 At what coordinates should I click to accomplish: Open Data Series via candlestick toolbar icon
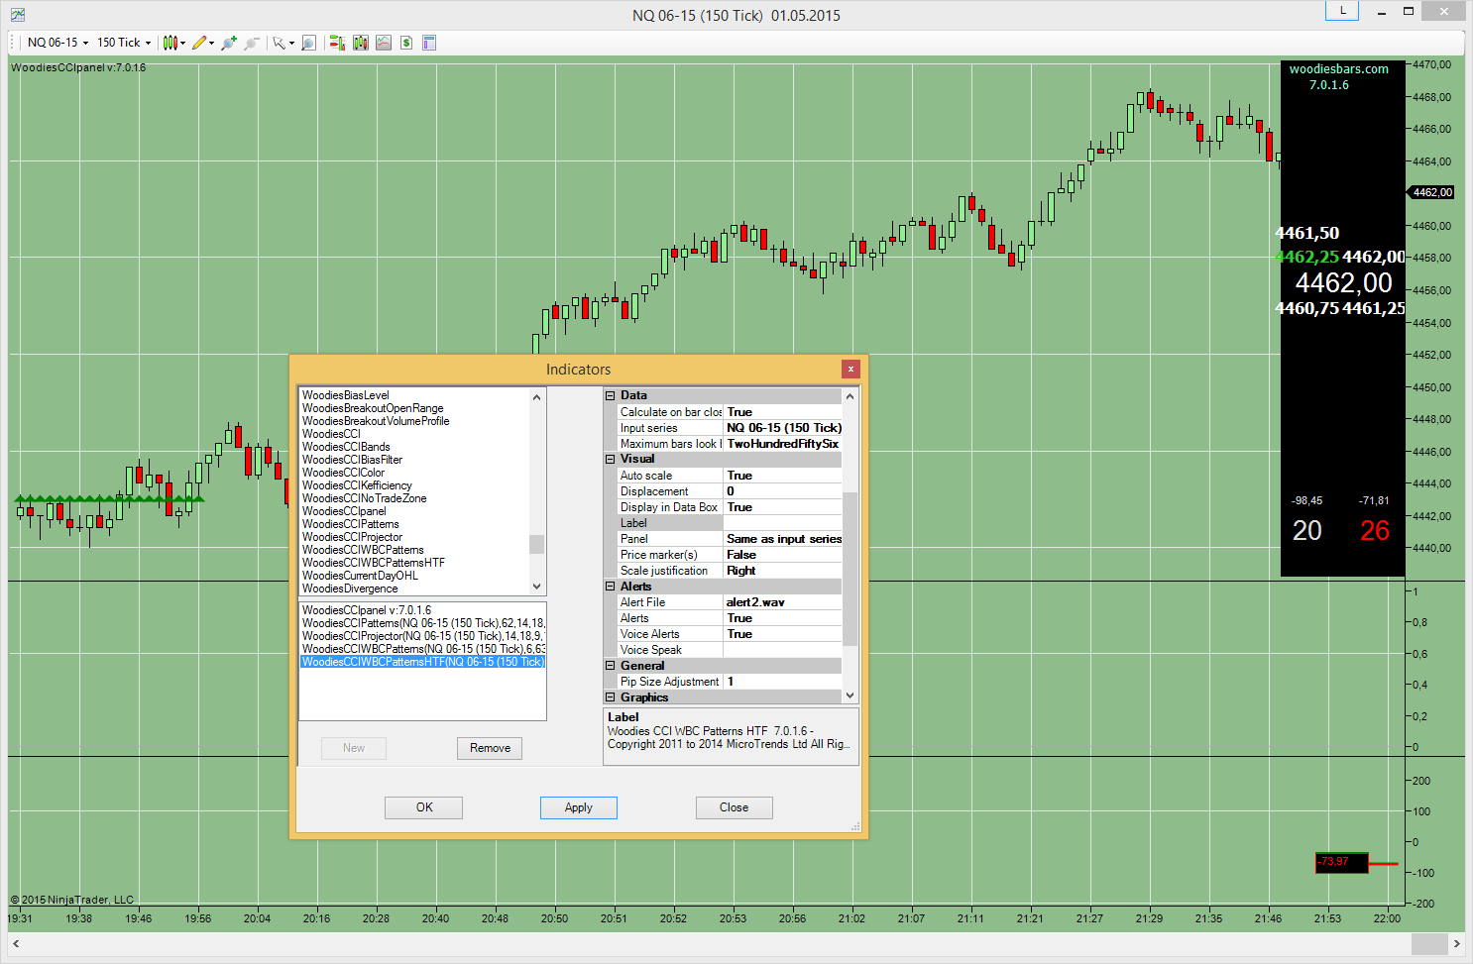click(360, 43)
